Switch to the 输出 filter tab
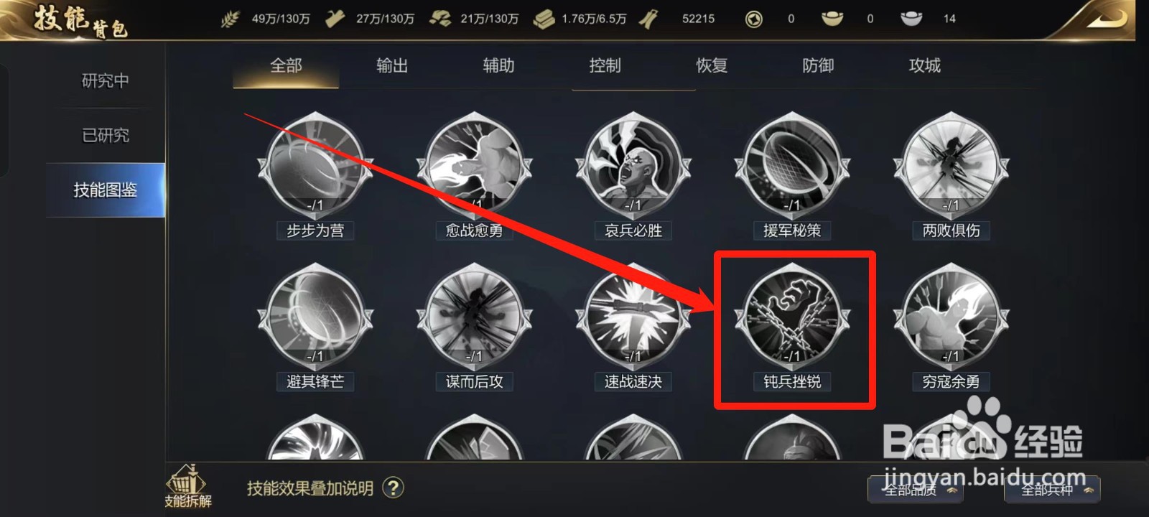 pos(392,66)
